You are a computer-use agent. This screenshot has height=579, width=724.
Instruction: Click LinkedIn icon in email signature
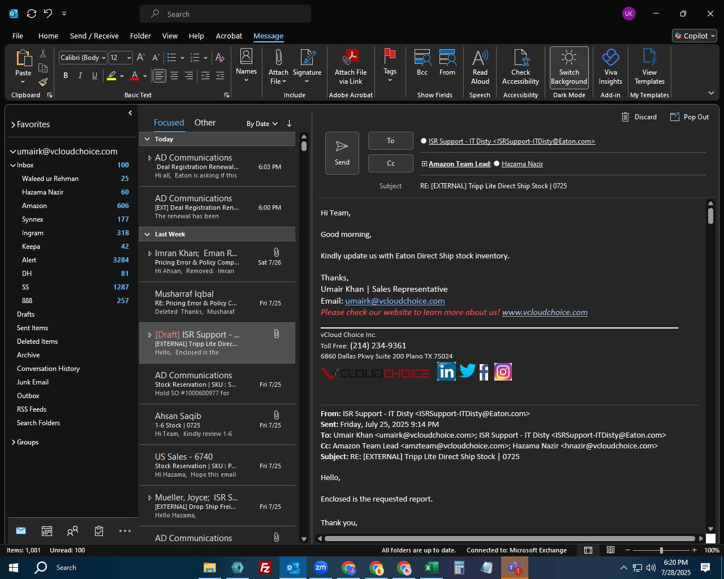446,371
